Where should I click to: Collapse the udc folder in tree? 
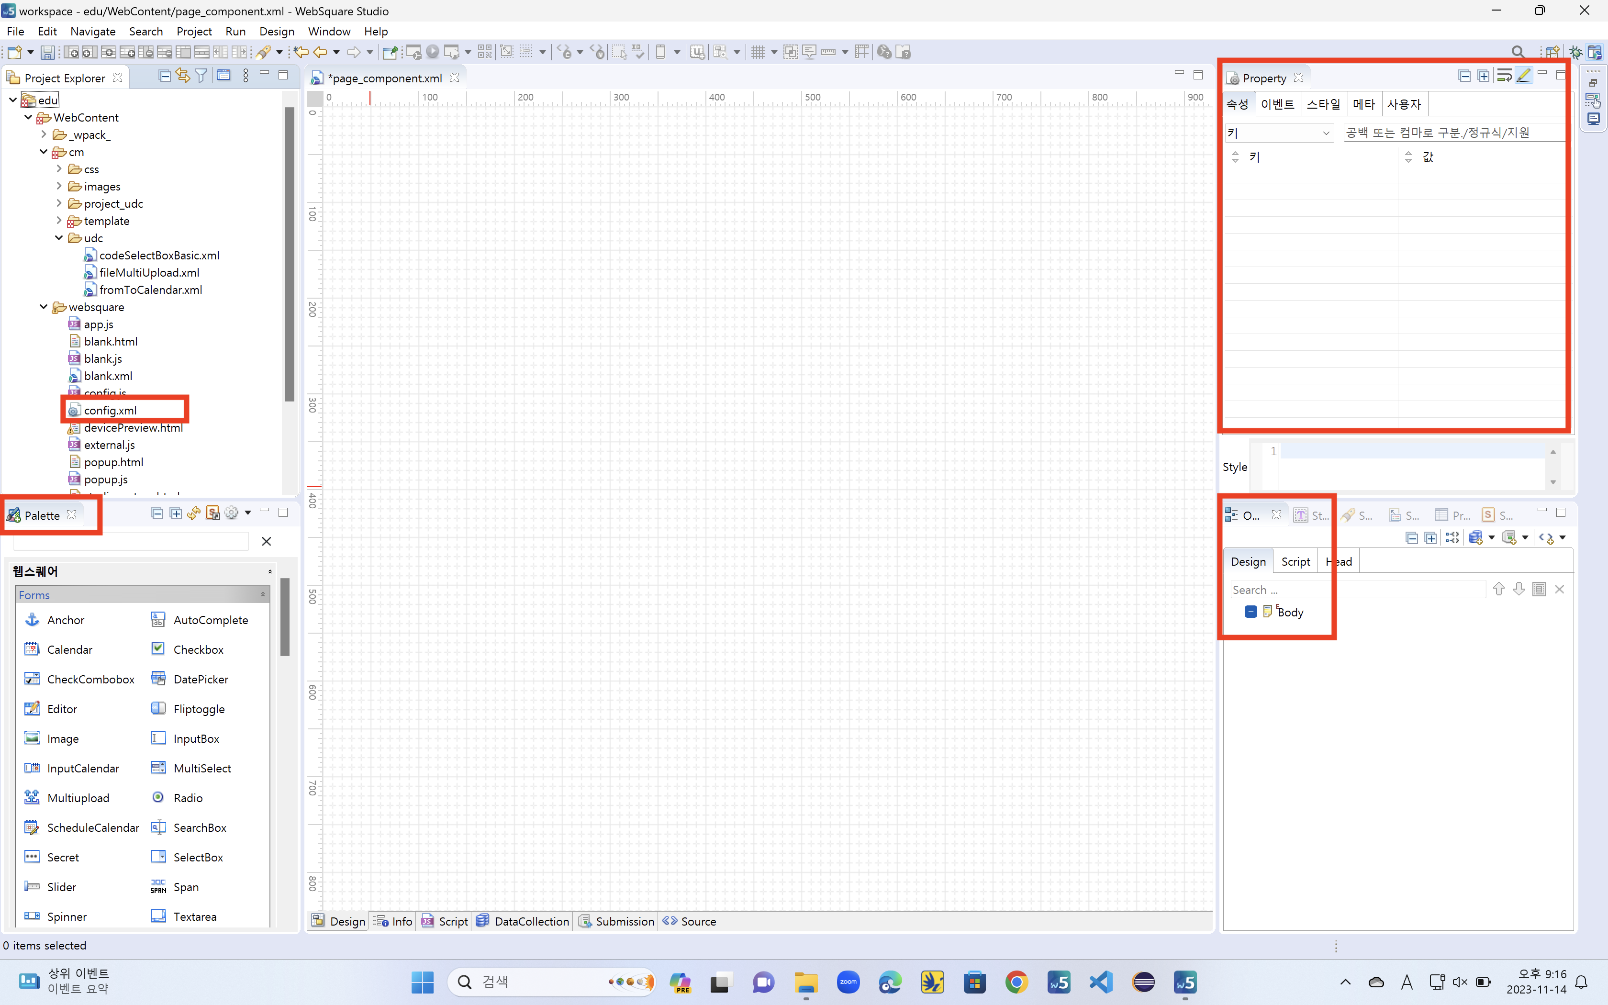tap(59, 238)
